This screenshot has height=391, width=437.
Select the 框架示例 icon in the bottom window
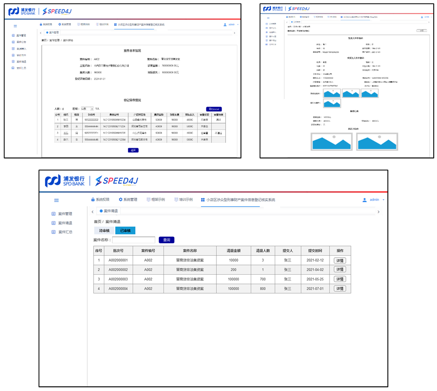click(148, 200)
